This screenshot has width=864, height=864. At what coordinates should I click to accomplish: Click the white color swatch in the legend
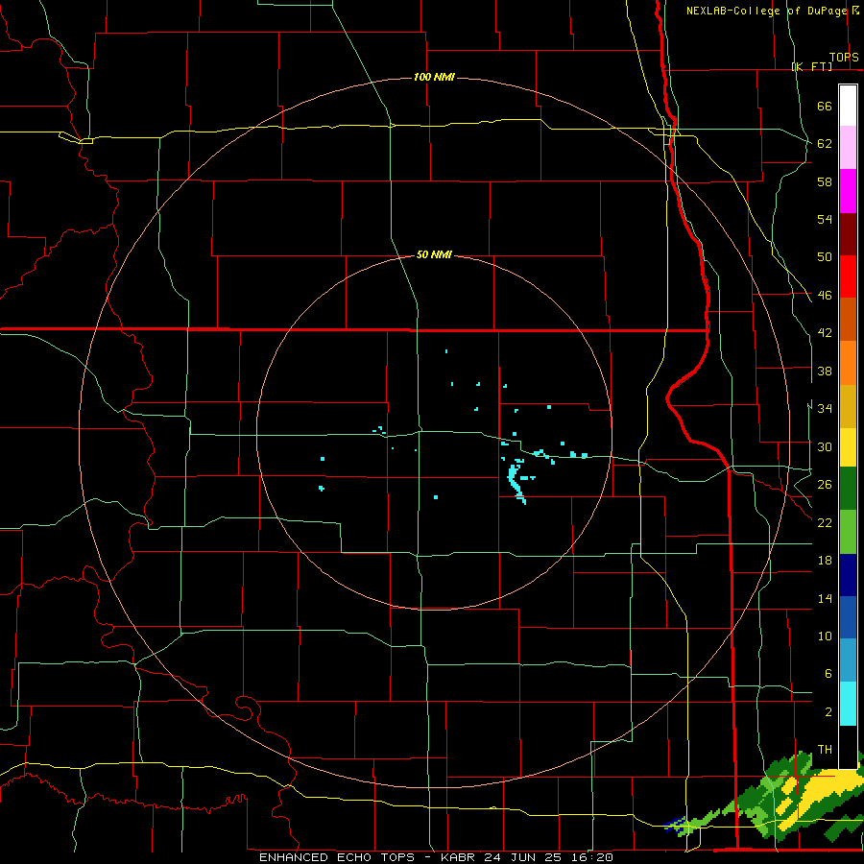click(x=848, y=106)
